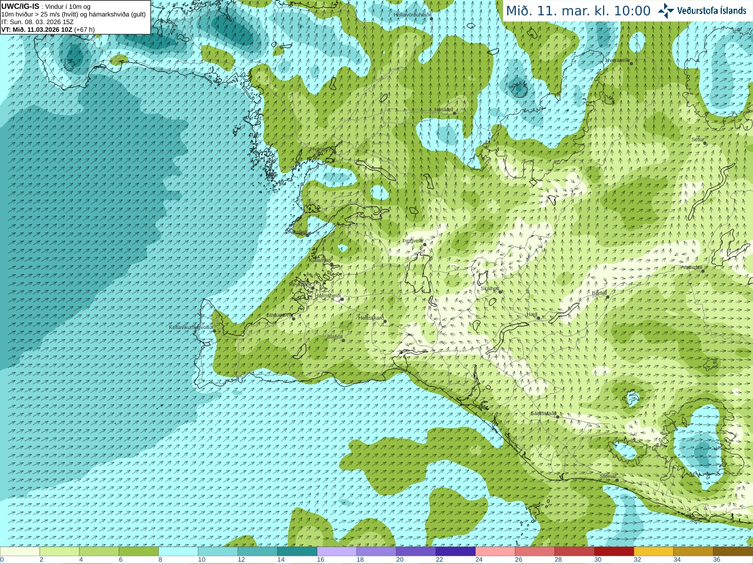
Task: Click the Holtavörðuheiði station label
Action: pos(412,14)
